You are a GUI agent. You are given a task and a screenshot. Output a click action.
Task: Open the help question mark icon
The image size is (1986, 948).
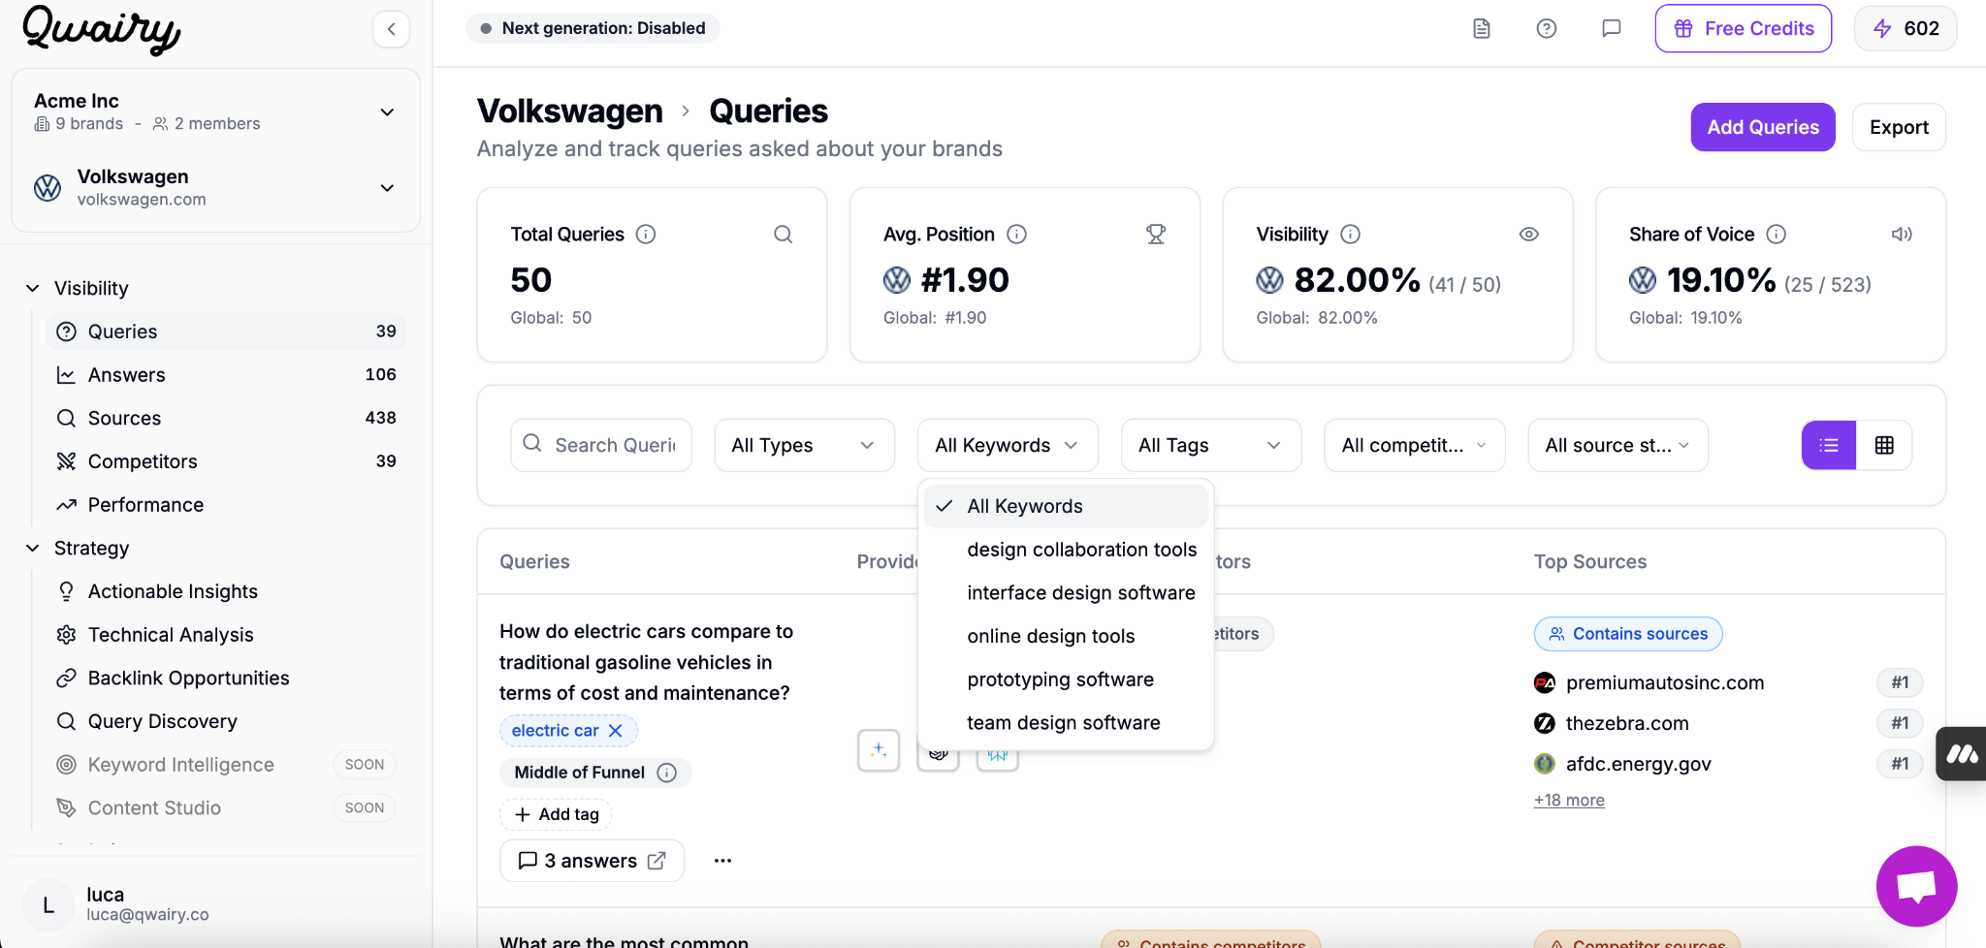[x=1547, y=29]
